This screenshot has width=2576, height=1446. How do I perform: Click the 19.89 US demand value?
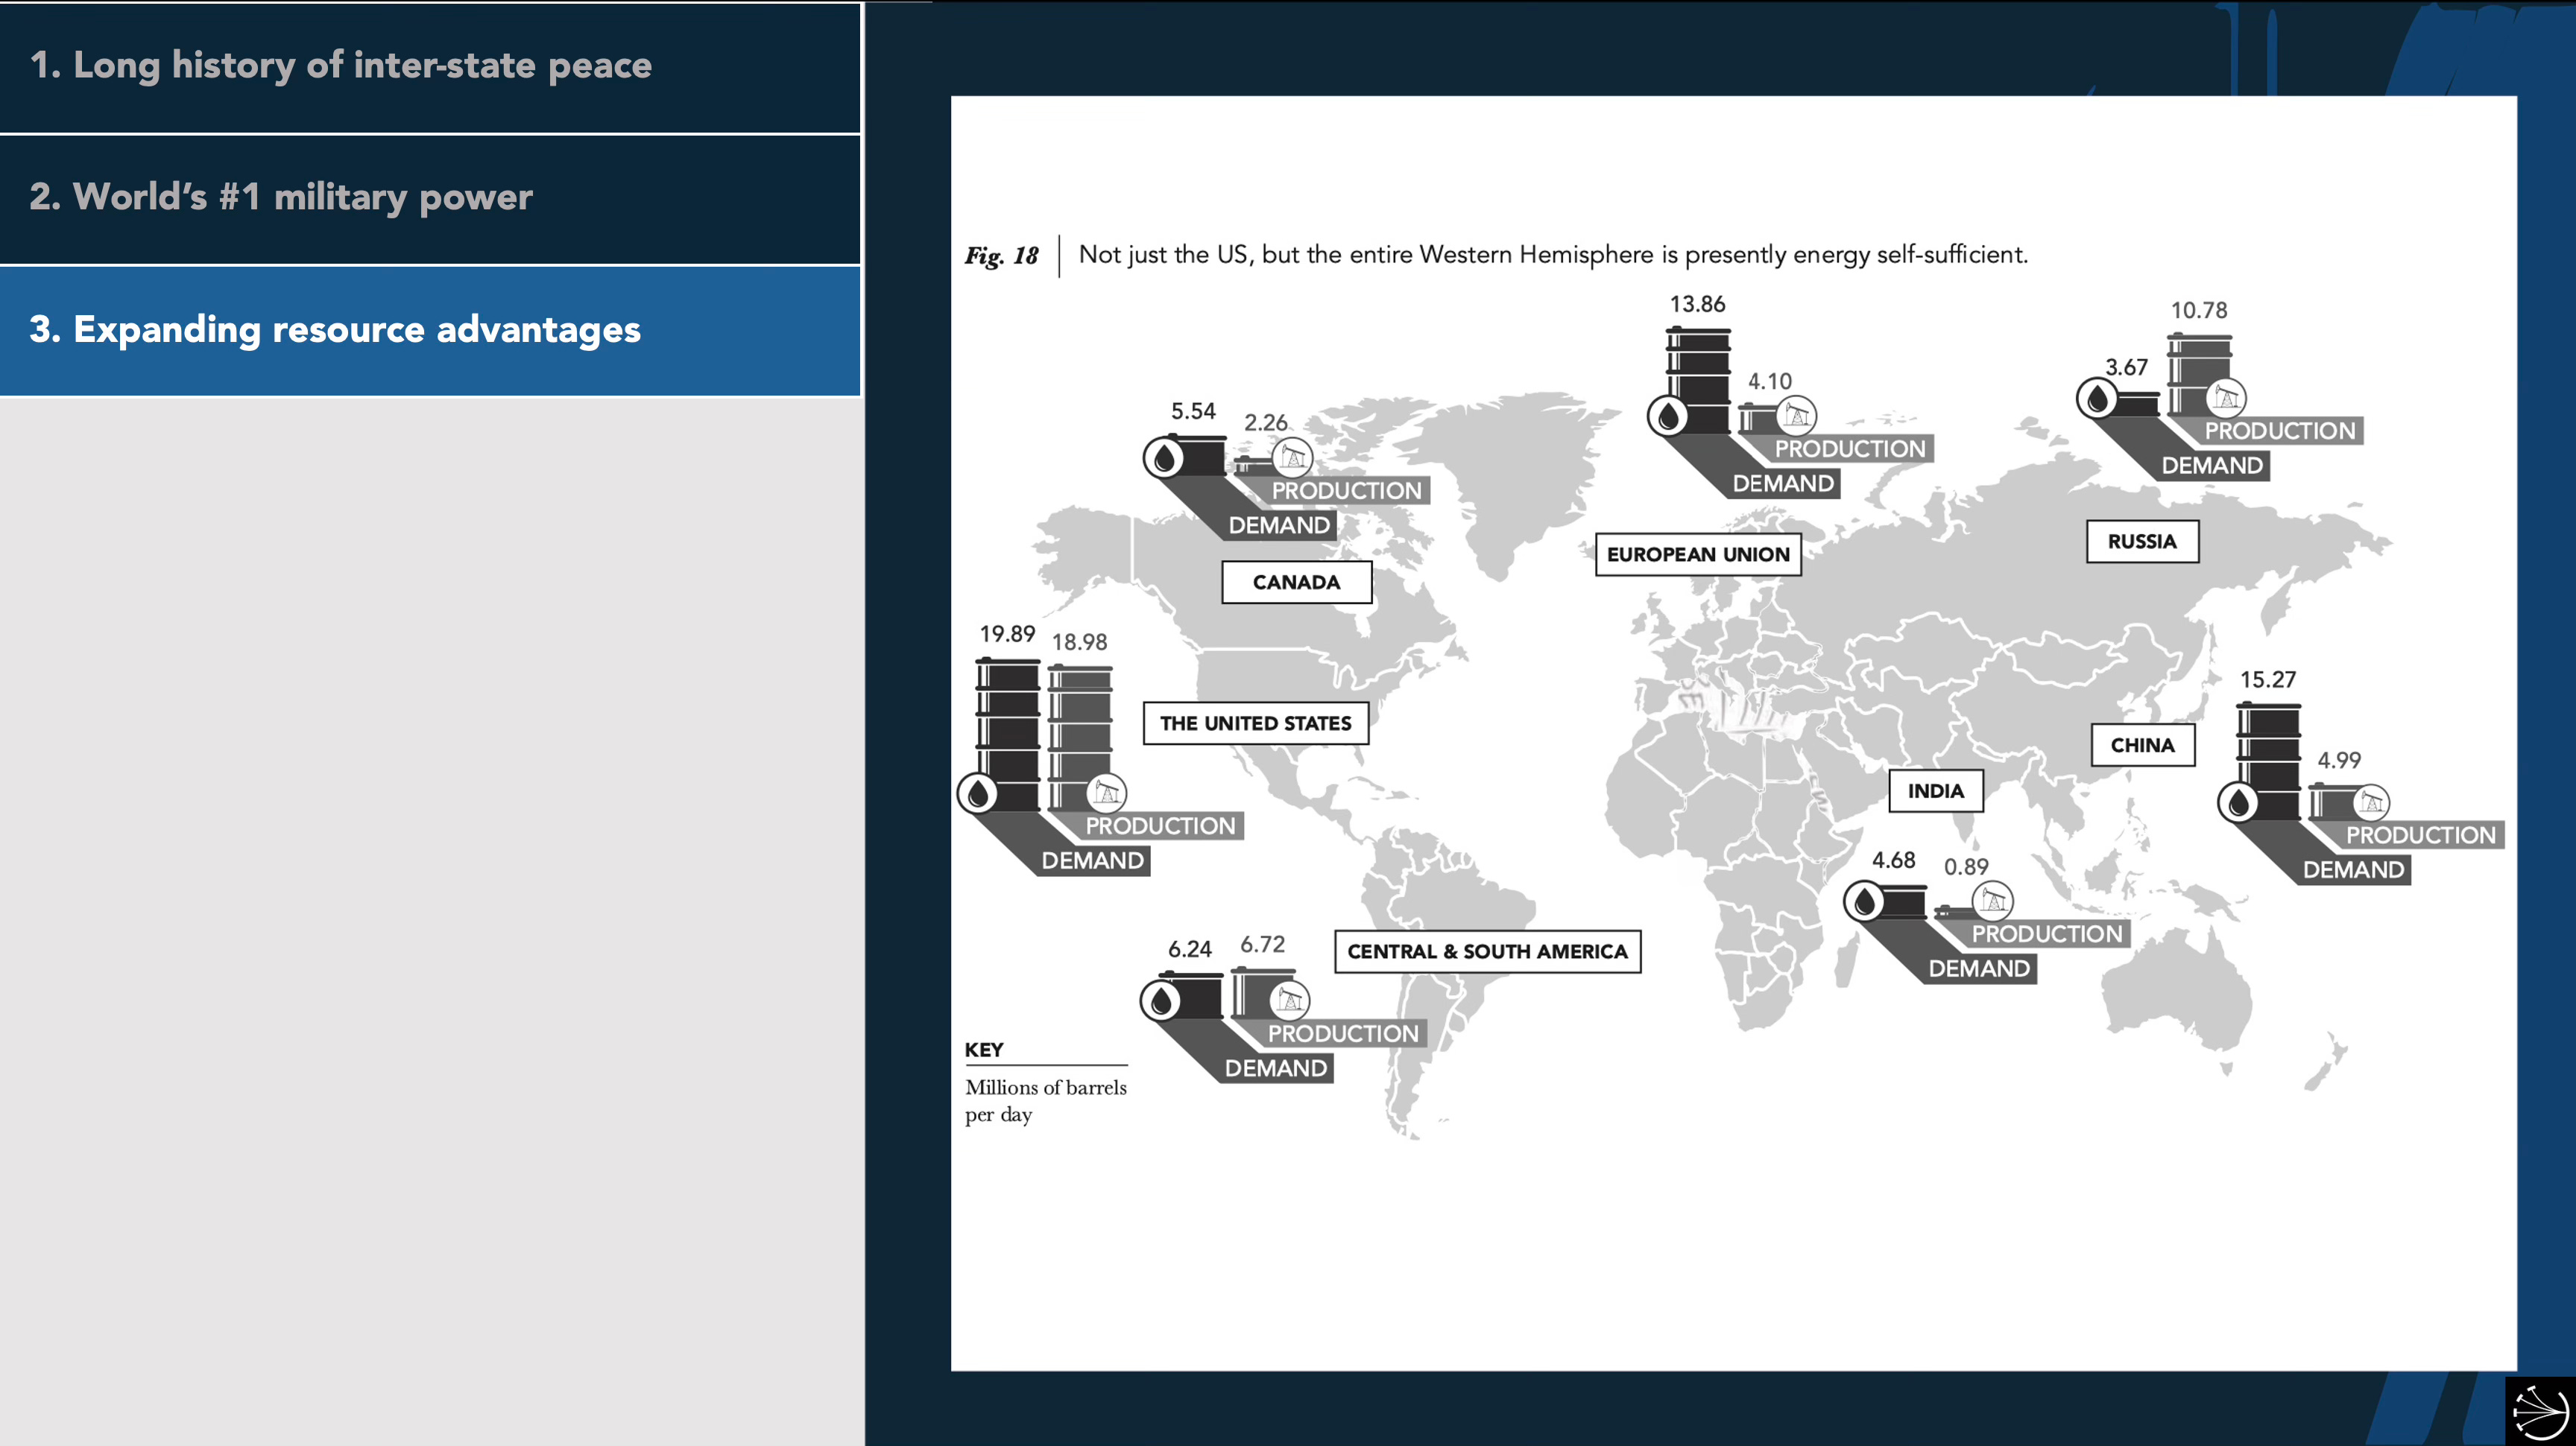click(1007, 633)
